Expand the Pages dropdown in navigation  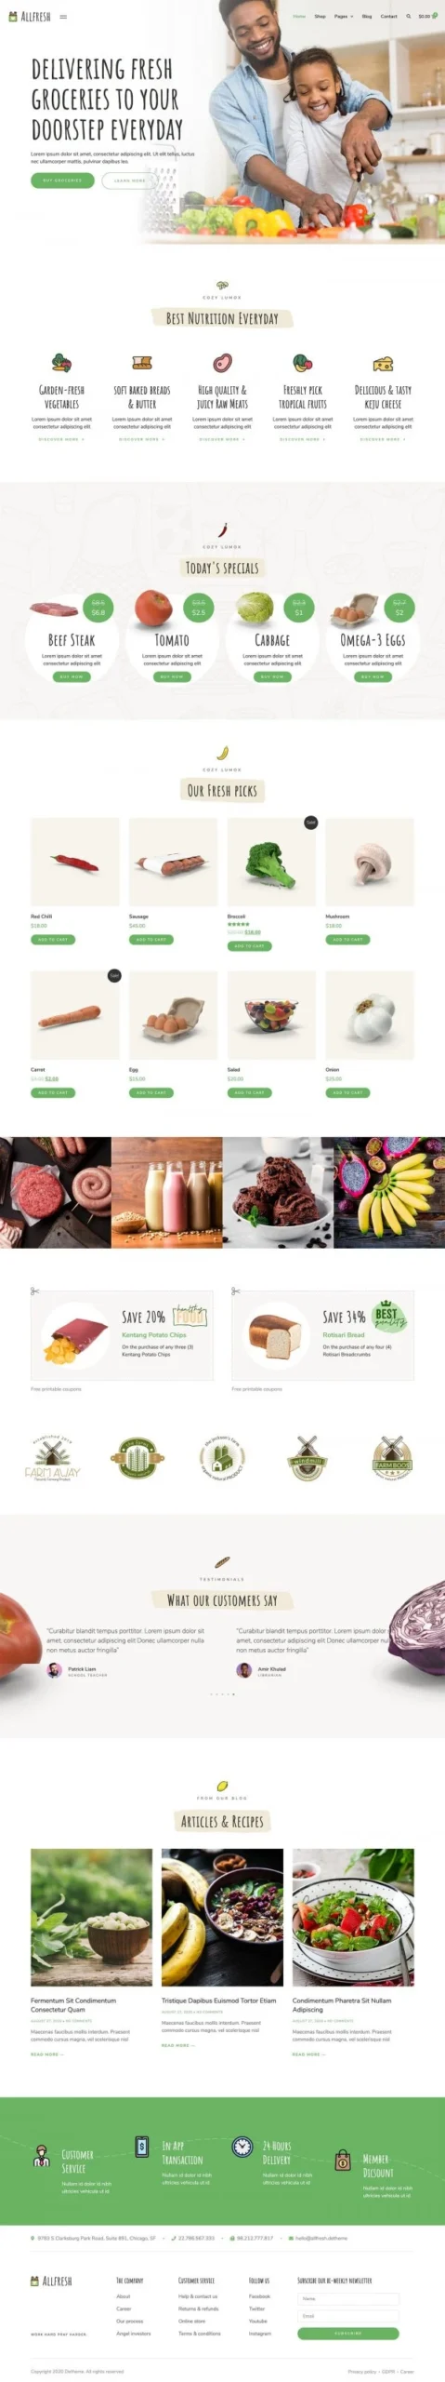point(344,16)
